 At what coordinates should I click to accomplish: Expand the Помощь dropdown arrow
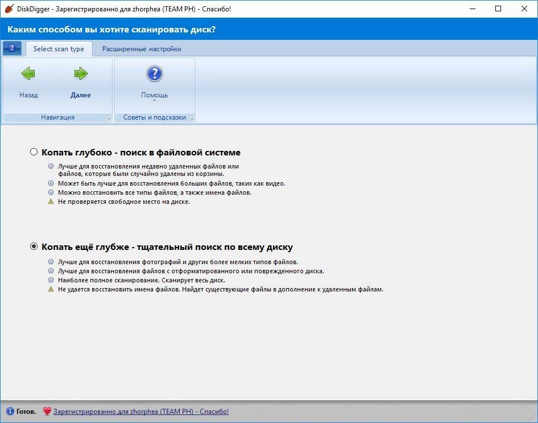[x=154, y=101]
